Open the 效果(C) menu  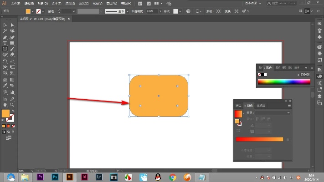tap(83, 4)
